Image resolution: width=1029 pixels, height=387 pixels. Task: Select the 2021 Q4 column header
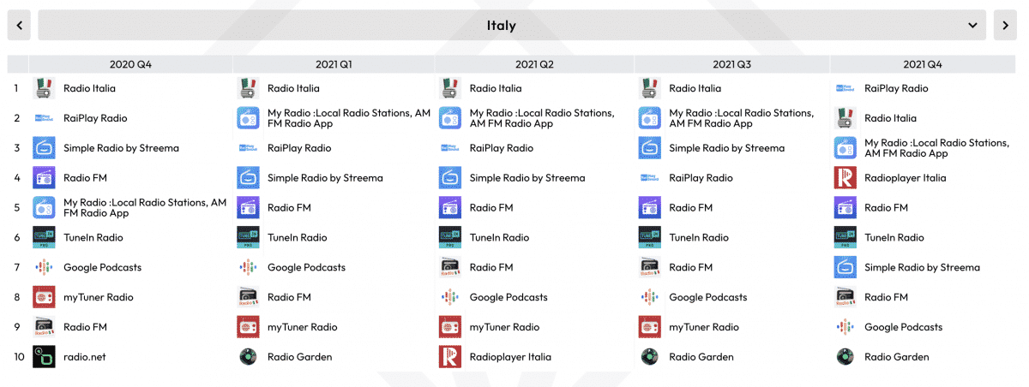(923, 64)
